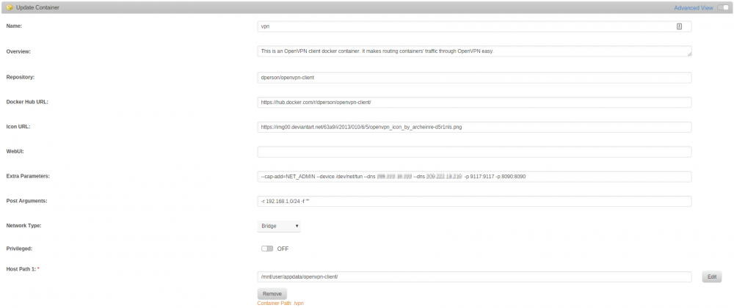The height and width of the screenshot is (308, 734).
Task: Toggle the Advanced View switch
Action: (x=723, y=7)
